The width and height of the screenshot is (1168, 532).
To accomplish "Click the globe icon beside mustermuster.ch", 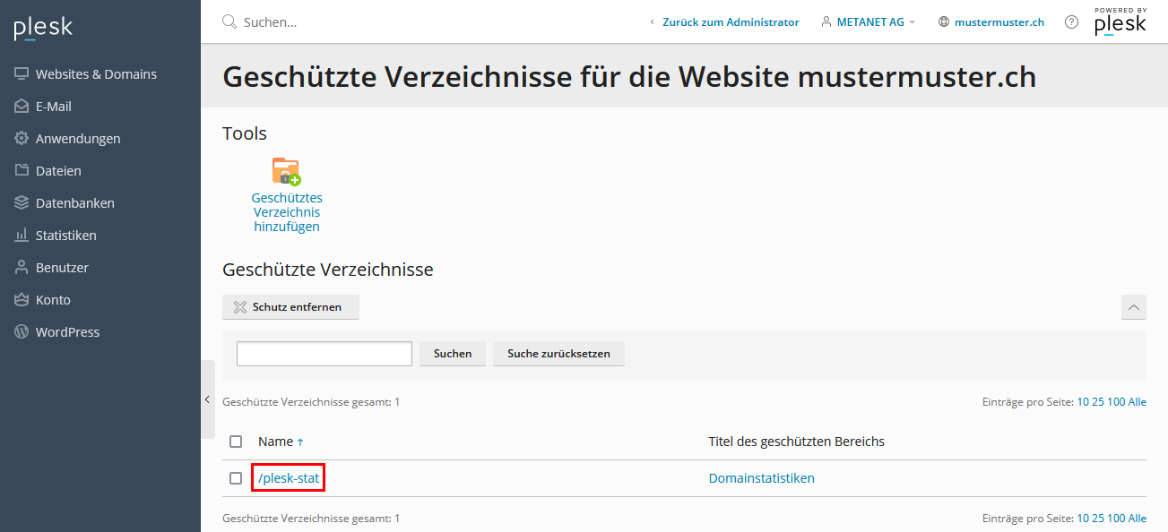I will click(x=943, y=22).
